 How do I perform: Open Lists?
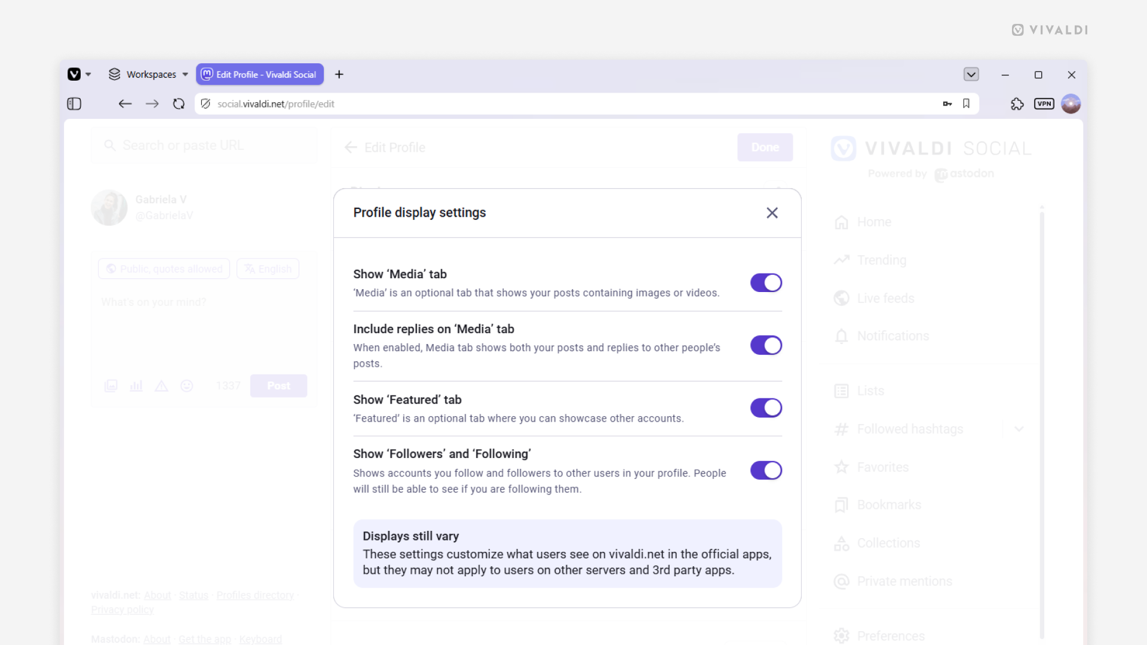point(859,391)
